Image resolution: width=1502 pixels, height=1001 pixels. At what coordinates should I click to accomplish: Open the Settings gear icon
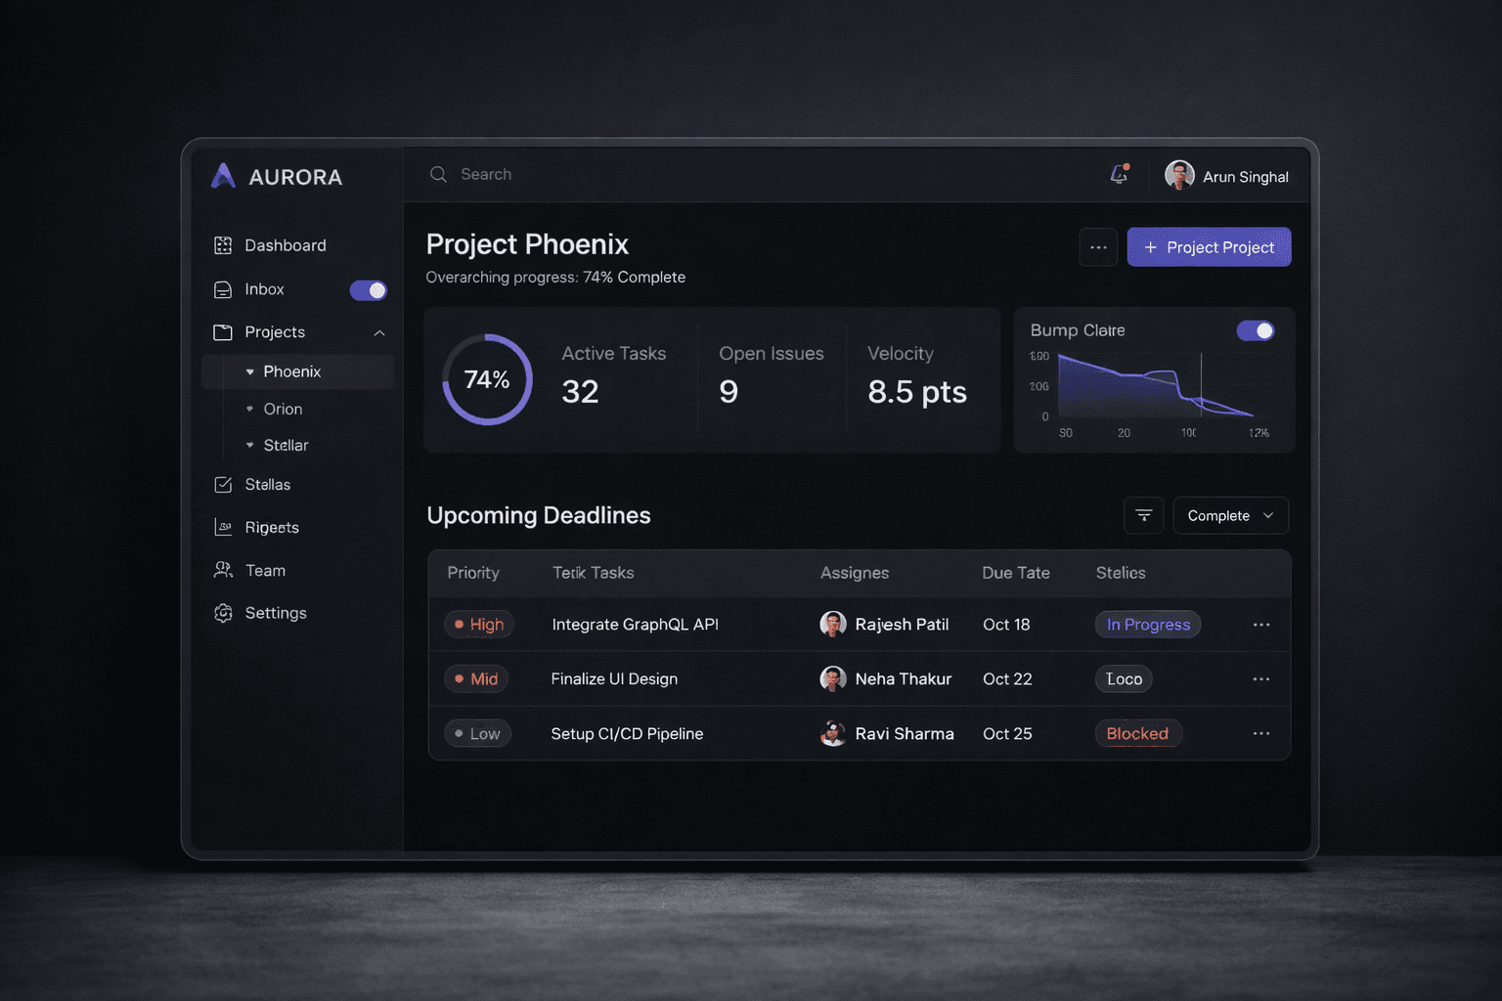[x=223, y=613]
